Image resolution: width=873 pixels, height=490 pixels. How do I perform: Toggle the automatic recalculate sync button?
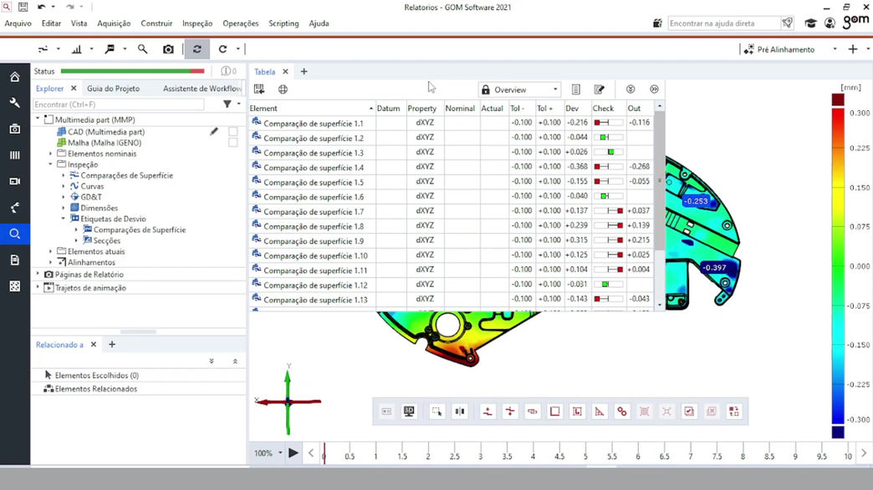[197, 49]
